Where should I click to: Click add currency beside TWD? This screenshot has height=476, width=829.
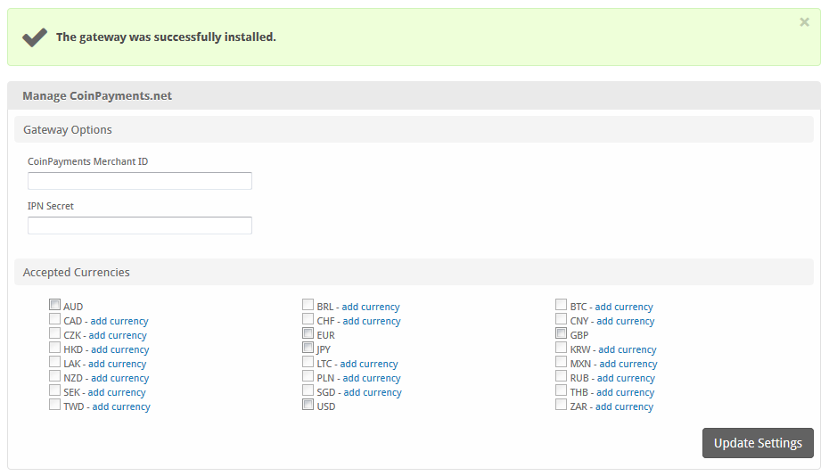point(121,406)
